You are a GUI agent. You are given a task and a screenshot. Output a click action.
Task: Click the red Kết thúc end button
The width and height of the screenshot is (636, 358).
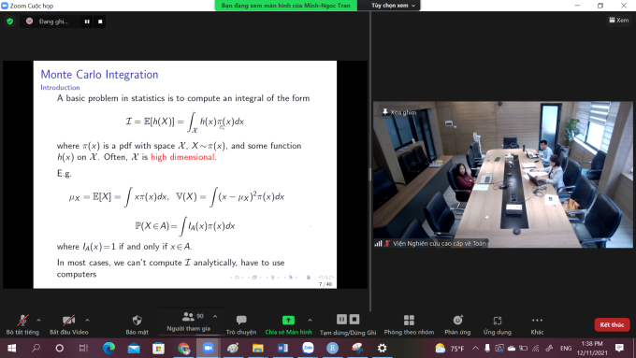tap(612, 324)
